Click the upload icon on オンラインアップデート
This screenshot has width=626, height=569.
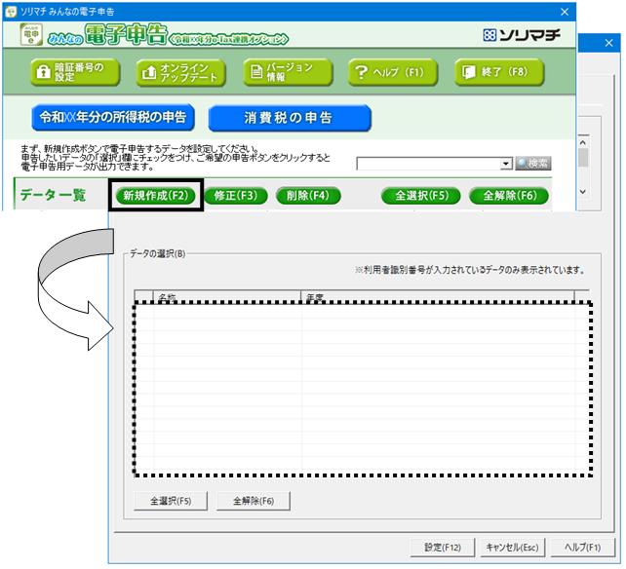[x=149, y=72]
